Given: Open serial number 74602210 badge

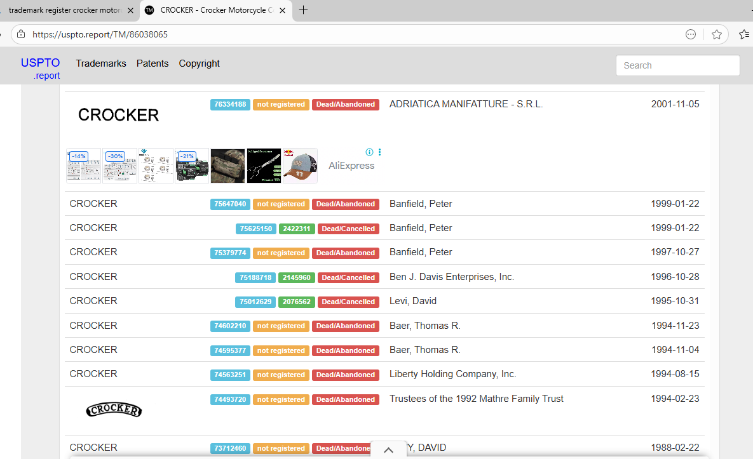Looking at the screenshot, I should click(x=230, y=326).
